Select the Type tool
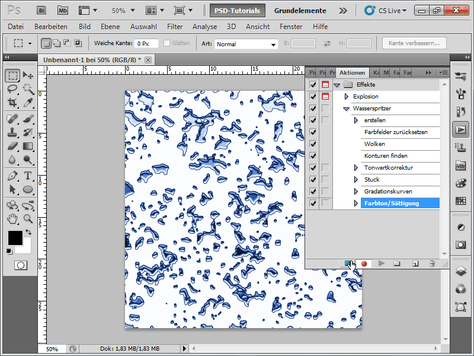474x356 pixels. click(28, 176)
